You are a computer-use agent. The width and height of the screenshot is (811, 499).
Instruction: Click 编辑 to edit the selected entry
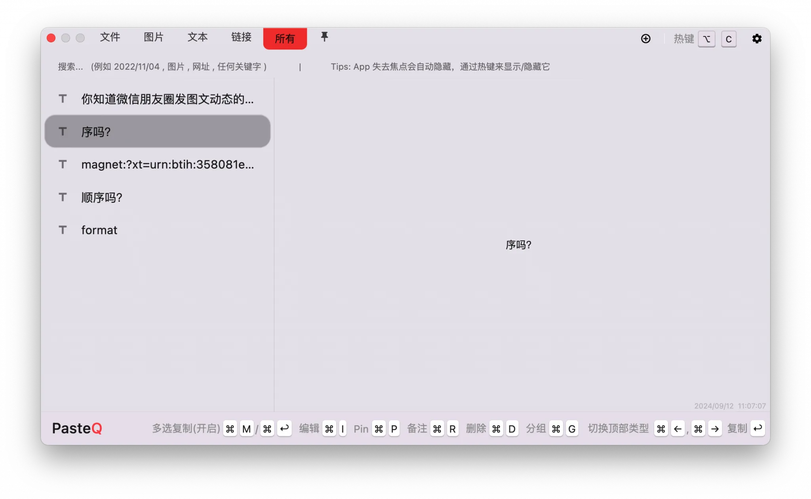(x=308, y=429)
